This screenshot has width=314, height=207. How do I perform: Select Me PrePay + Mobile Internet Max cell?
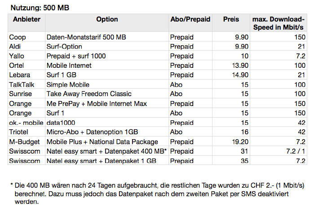[x=107, y=103]
